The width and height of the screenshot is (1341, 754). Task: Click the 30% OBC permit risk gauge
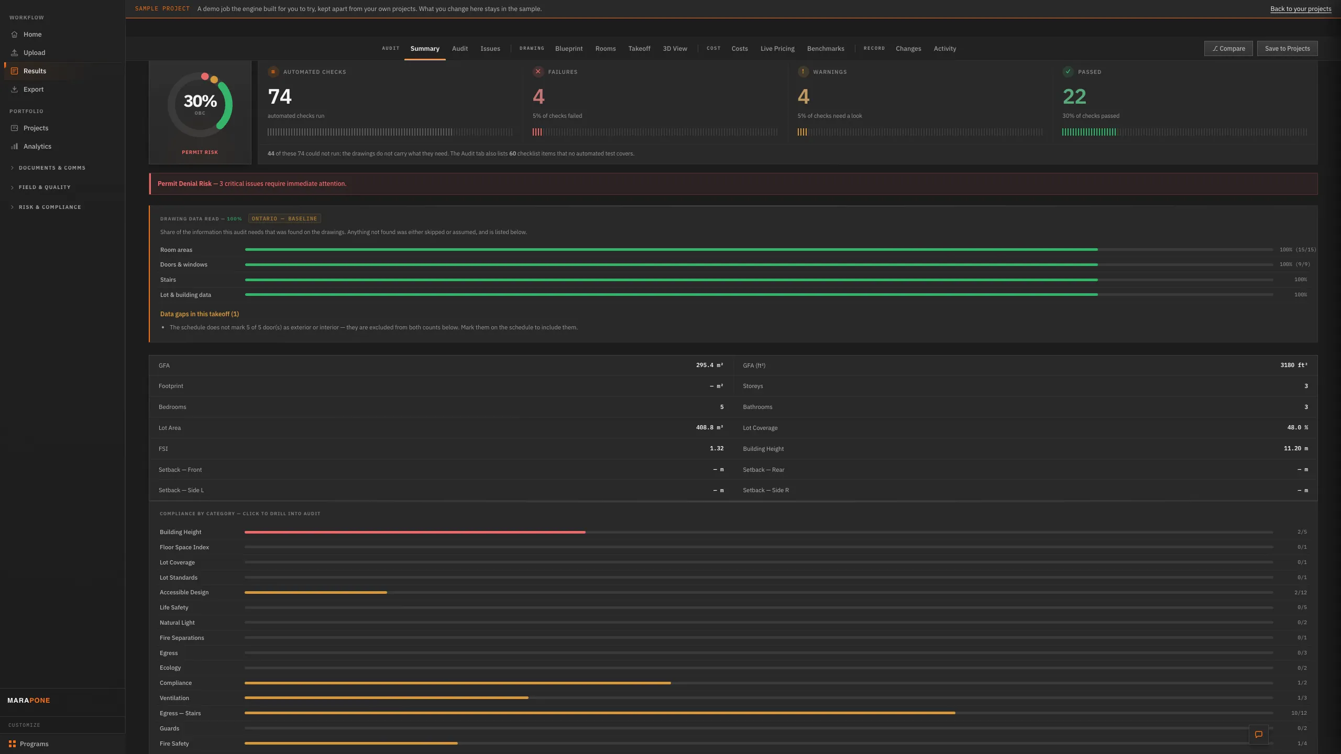[x=200, y=105]
